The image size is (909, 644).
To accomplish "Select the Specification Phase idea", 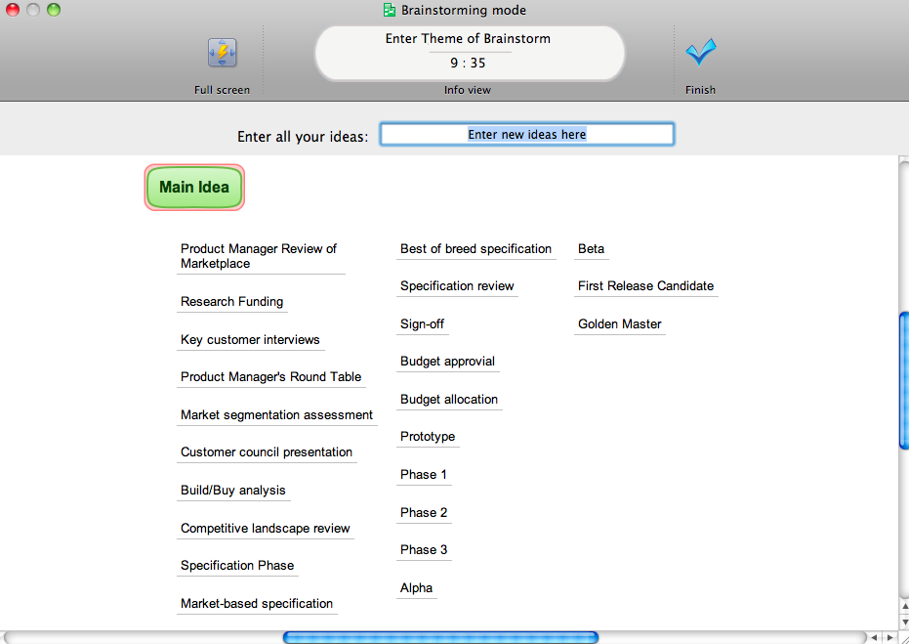I will pyautogui.click(x=237, y=565).
